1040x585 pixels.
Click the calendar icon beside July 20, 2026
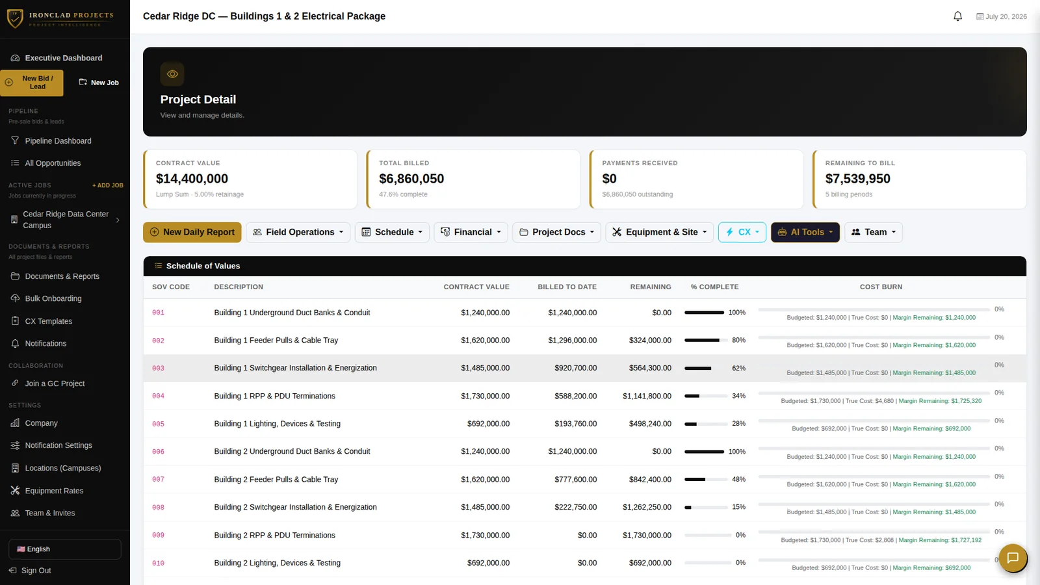(x=980, y=17)
